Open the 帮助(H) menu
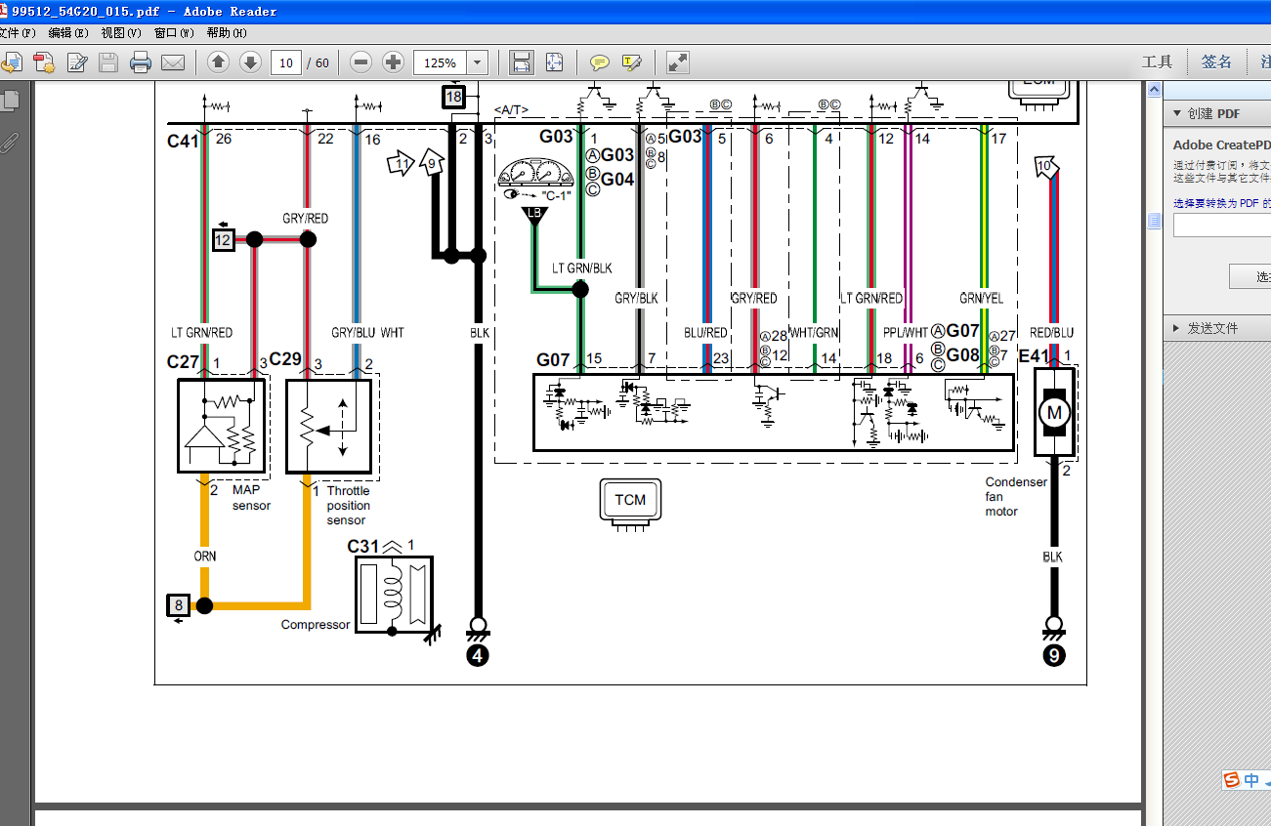The width and height of the screenshot is (1271, 826). 228,32
